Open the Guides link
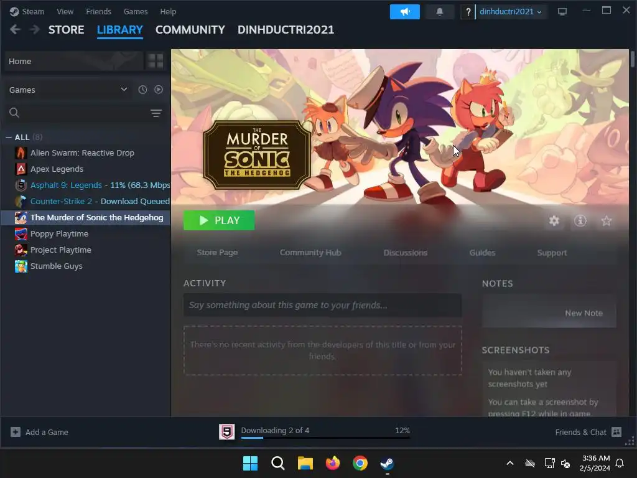 (x=482, y=253)
